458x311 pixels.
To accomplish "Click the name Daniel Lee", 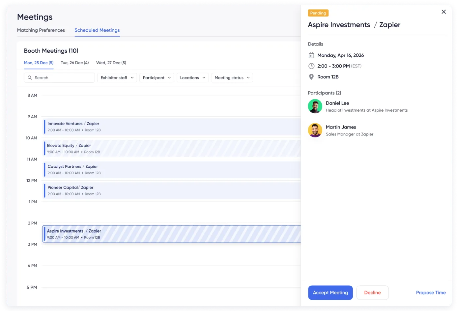I will coord(337,103).
